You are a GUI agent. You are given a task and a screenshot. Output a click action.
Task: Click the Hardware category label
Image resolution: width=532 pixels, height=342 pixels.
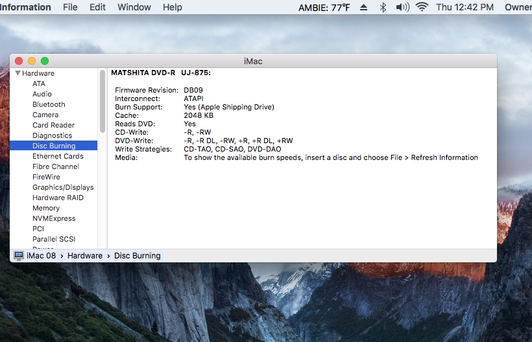point(38,73)
